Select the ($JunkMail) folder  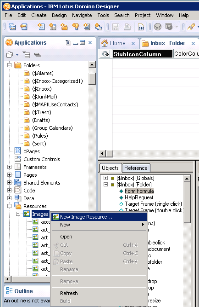point(44,97)
